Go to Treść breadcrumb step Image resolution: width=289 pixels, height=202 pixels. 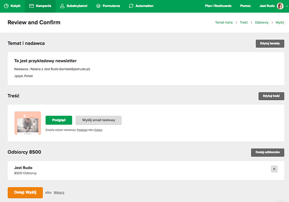tap(244, 22)
